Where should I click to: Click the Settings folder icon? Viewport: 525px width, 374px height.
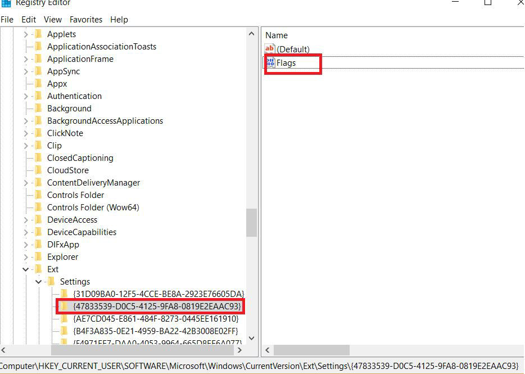[x=52, y=282]
